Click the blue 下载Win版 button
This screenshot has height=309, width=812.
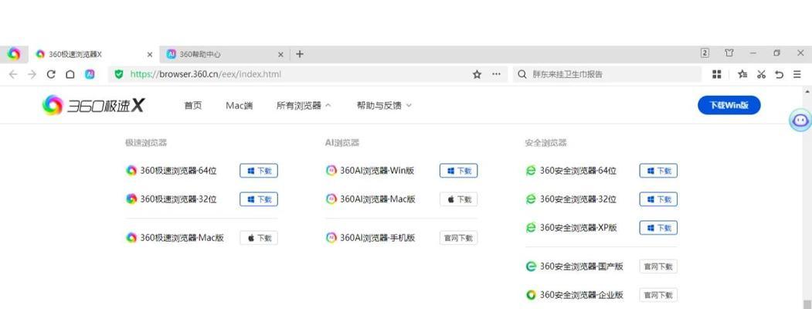coord(729,105)
